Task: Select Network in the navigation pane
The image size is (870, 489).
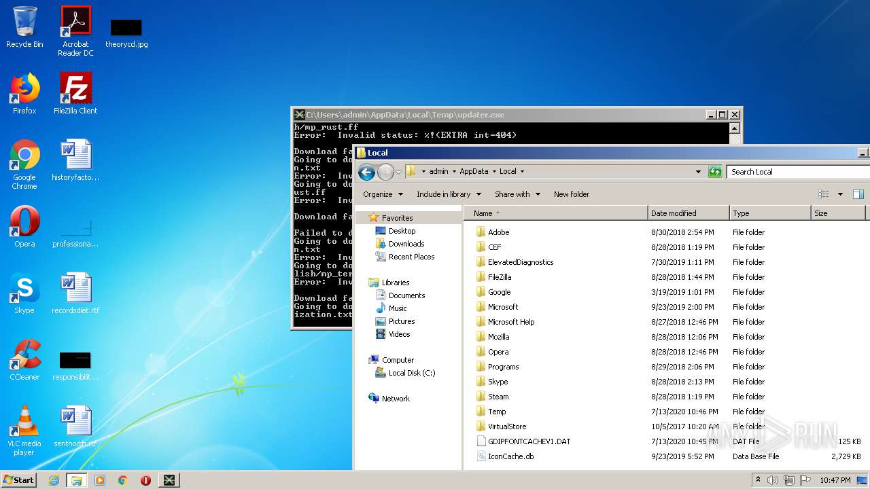Action: pos(395,399)
